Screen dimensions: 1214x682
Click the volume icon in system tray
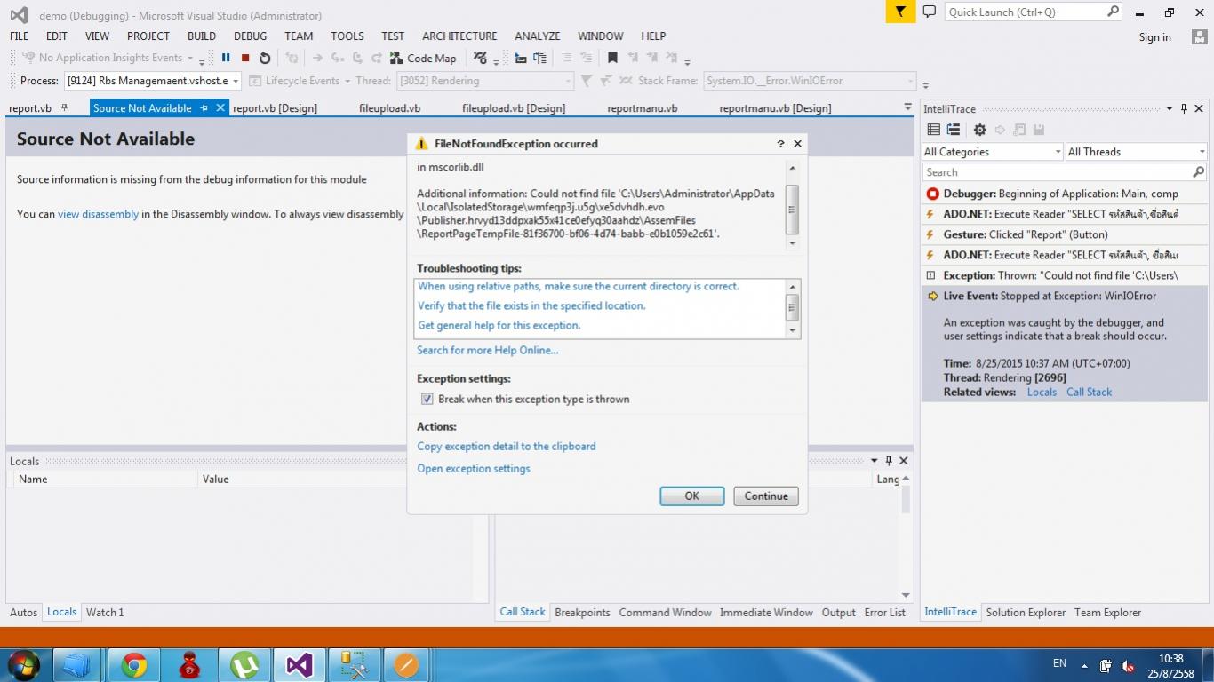click(1128, 665)
